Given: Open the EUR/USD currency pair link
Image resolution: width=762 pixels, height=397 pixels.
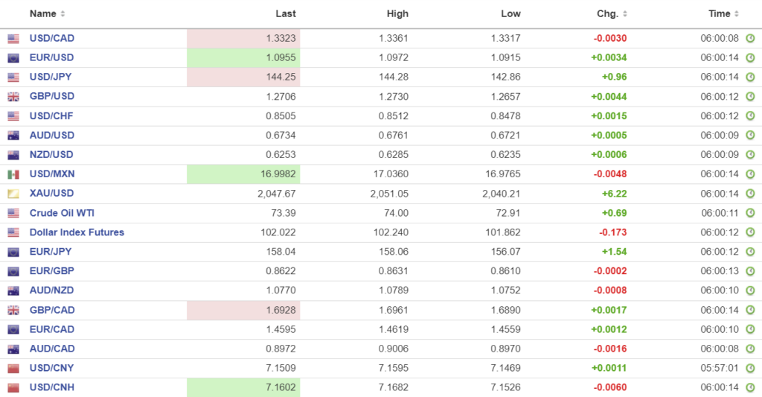Looking at the screenshot, I should coord(52,58).
